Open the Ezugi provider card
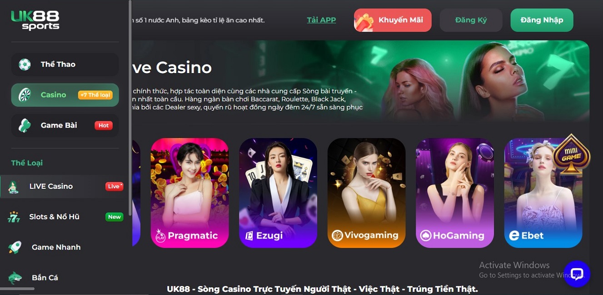The width and height of the screenshot is (603, 295). (x=278, y=193)
